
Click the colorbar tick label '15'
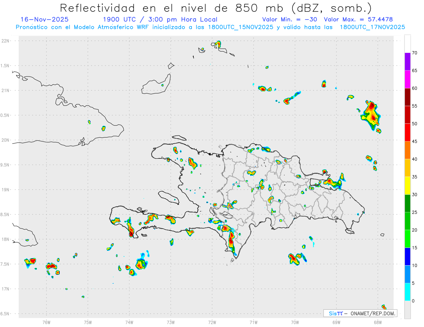tap(415, 248)
